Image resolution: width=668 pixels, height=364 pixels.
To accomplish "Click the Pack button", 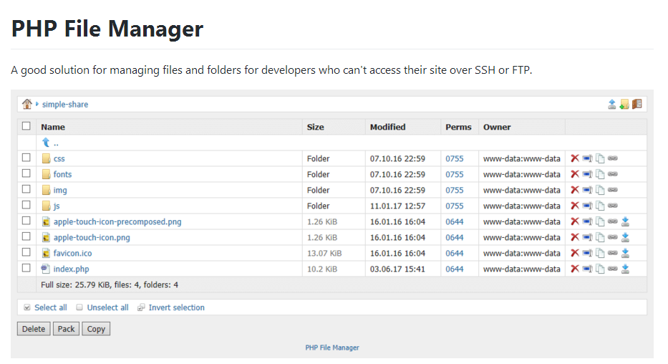I will 67,329.
